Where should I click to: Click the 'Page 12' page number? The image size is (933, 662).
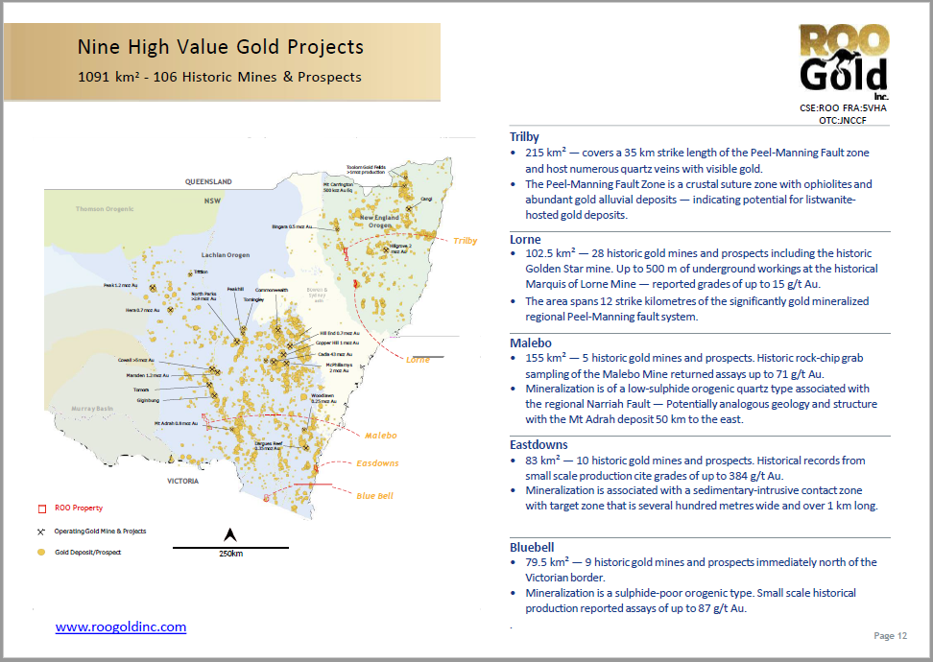pos(890,636)
